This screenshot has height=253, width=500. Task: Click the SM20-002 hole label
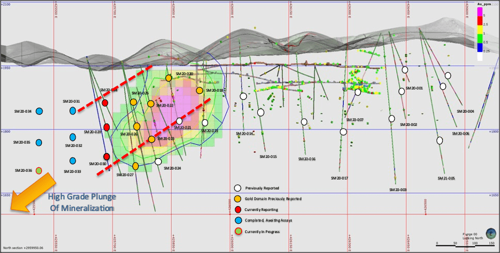pos(408,125)
